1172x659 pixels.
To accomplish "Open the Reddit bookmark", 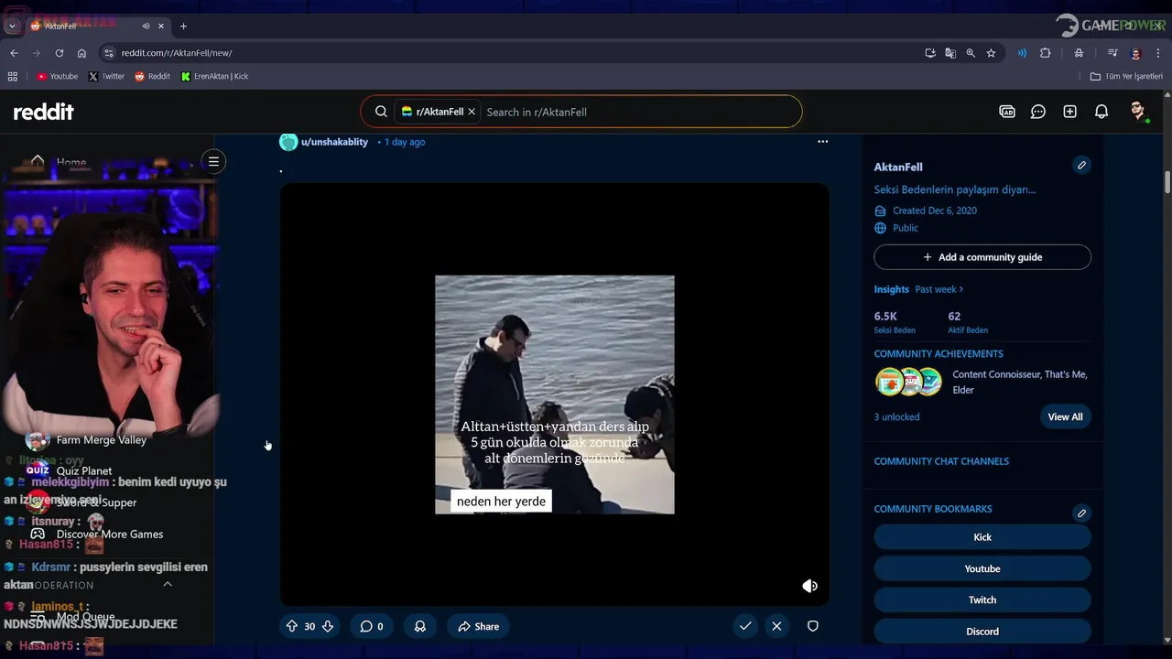I will tap(152, 76).
